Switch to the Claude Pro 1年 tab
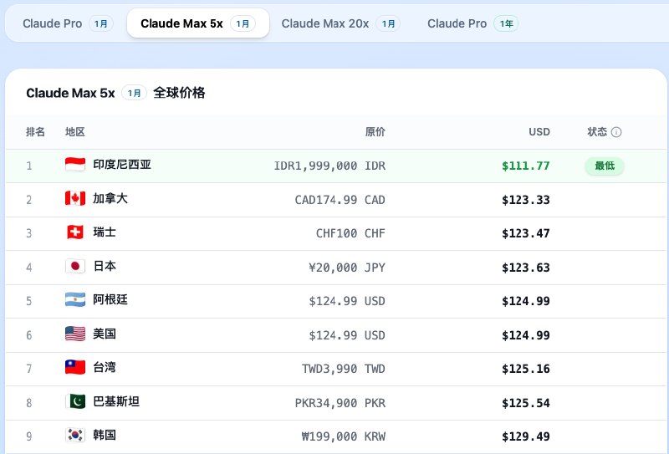The width and height of the screenshot is (669, 454). pyautogui.click(x=472, y=23)
